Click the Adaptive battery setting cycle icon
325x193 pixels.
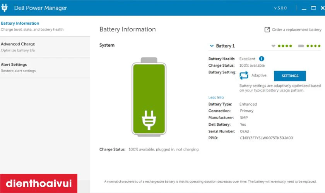point(244,76)
